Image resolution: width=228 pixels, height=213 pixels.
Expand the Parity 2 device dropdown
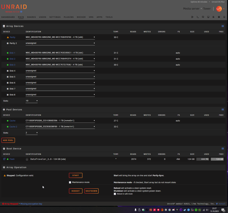click(60, 43)
